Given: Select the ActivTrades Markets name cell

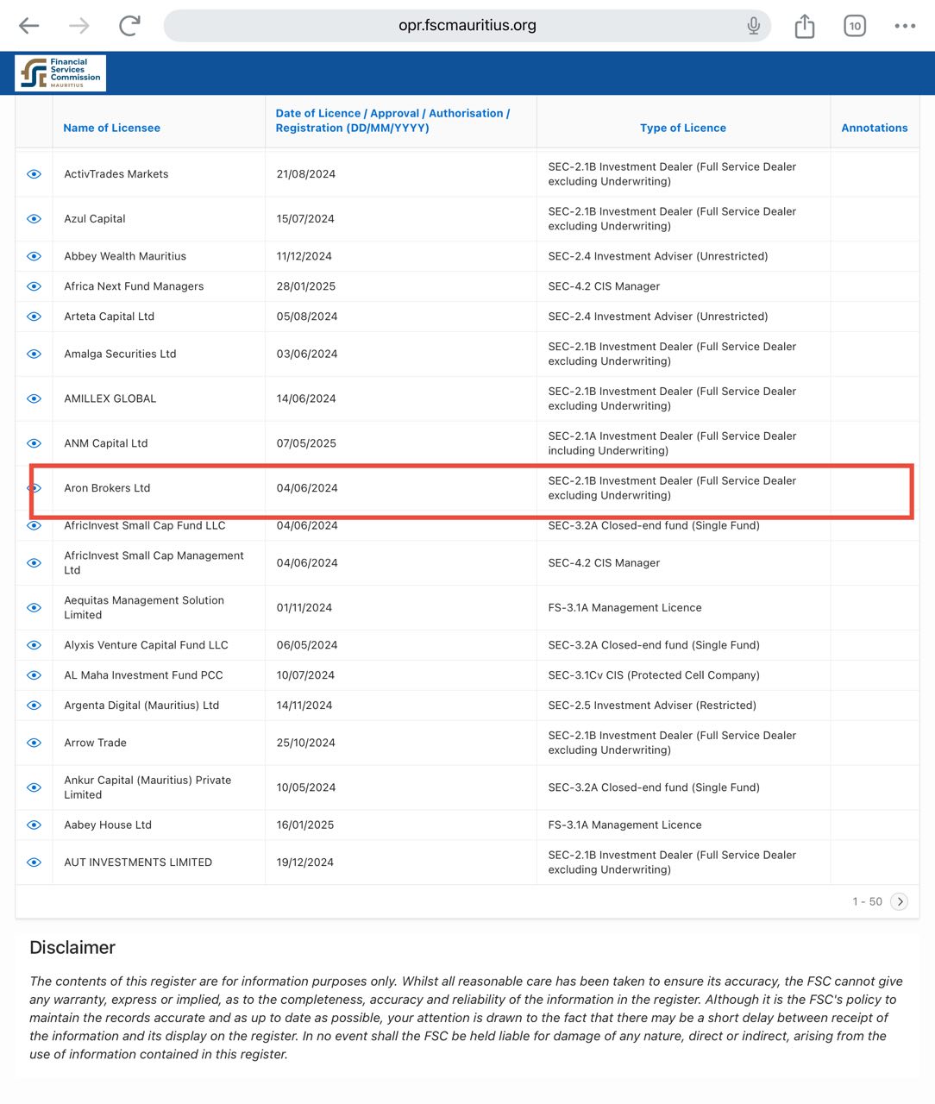Looking at the screenshot, I should coord(116,174).
